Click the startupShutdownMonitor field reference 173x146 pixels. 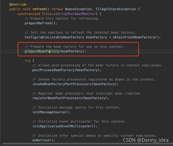point(74,14)
